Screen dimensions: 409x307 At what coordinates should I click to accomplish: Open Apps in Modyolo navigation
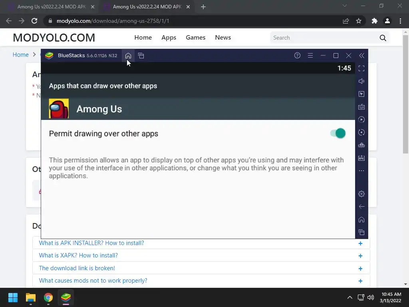tap(169, 38)
